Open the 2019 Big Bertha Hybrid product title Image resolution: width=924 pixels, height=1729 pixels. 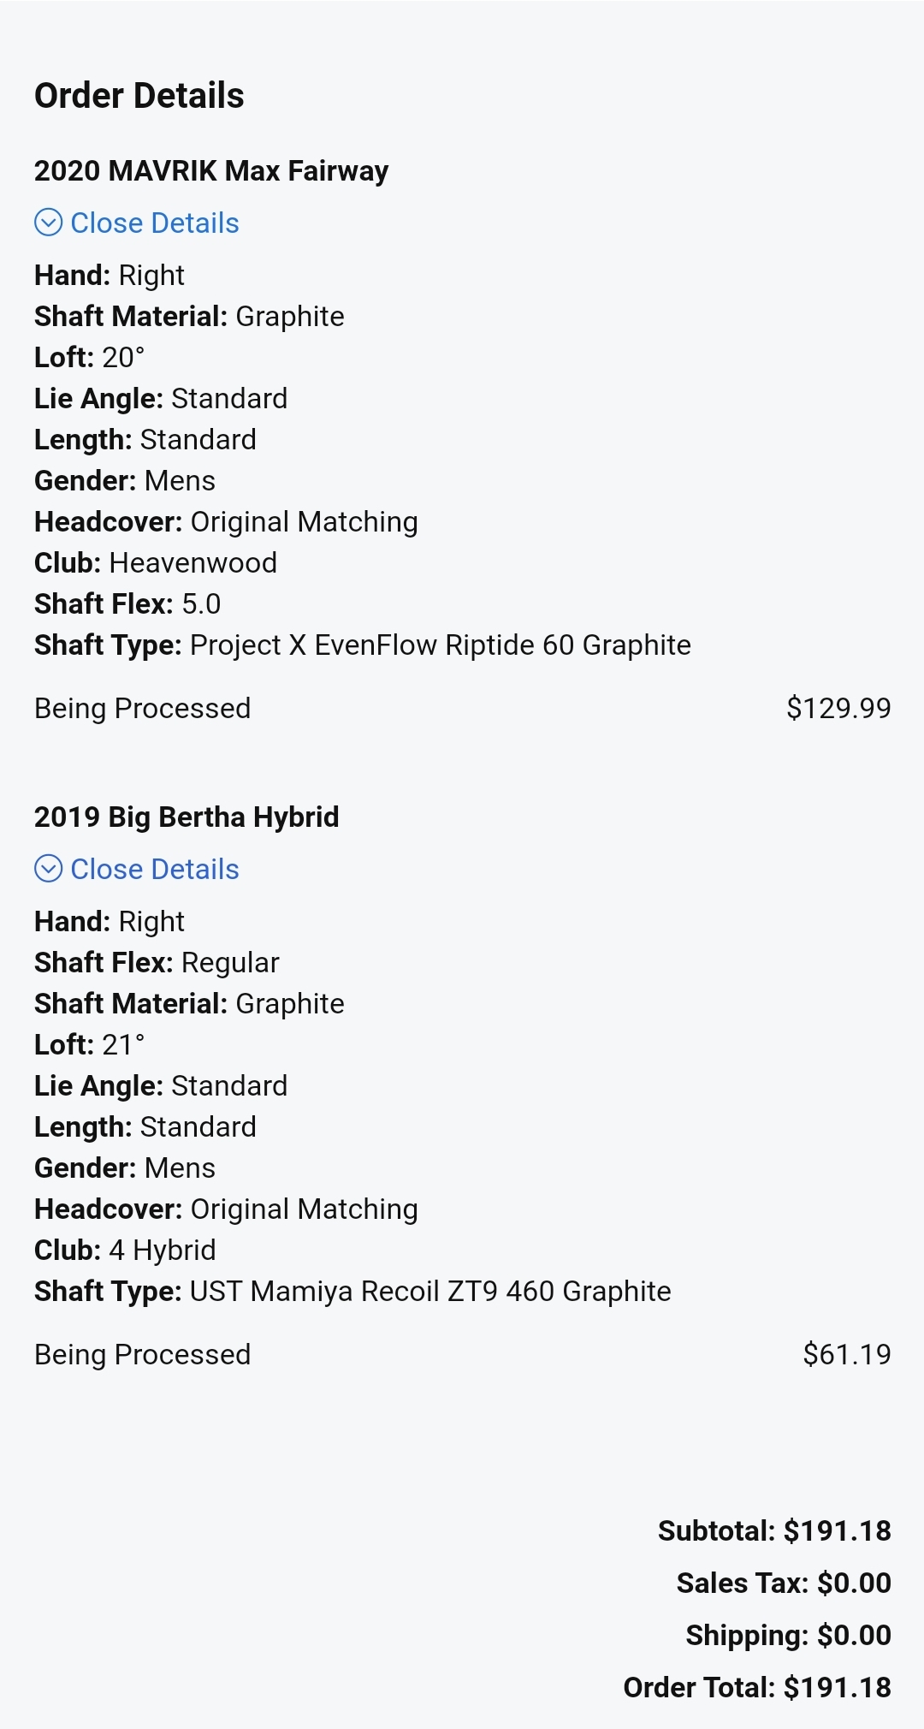187,817
